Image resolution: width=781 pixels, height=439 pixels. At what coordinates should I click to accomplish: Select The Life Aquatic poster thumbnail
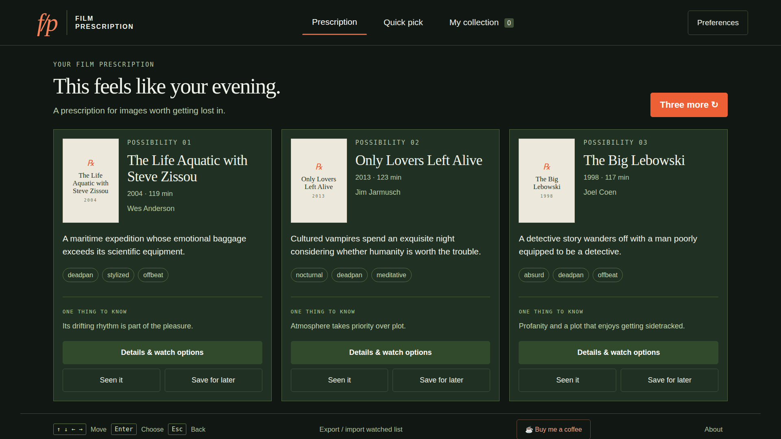tap(91, 180)
